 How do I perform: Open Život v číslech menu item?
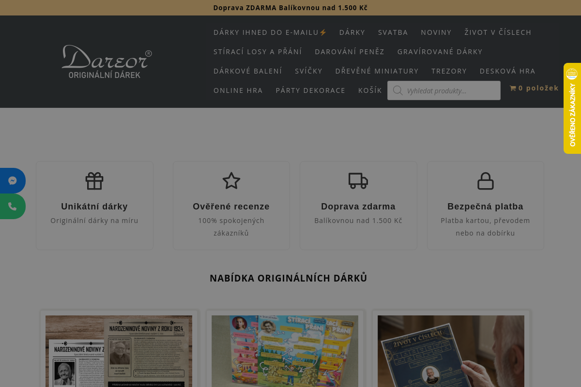point(498,32)
